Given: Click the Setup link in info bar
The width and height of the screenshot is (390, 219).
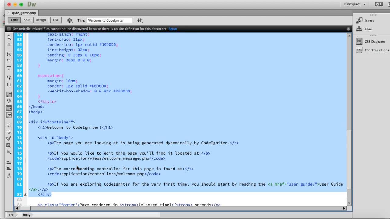Looking at the screenshot, I should pos(173,29).
